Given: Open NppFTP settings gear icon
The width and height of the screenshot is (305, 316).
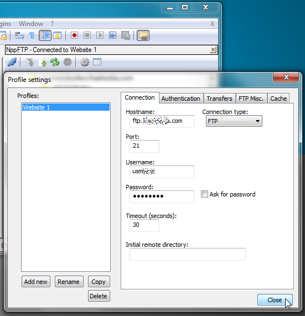Looking at the screenshot, I should 85,62.
